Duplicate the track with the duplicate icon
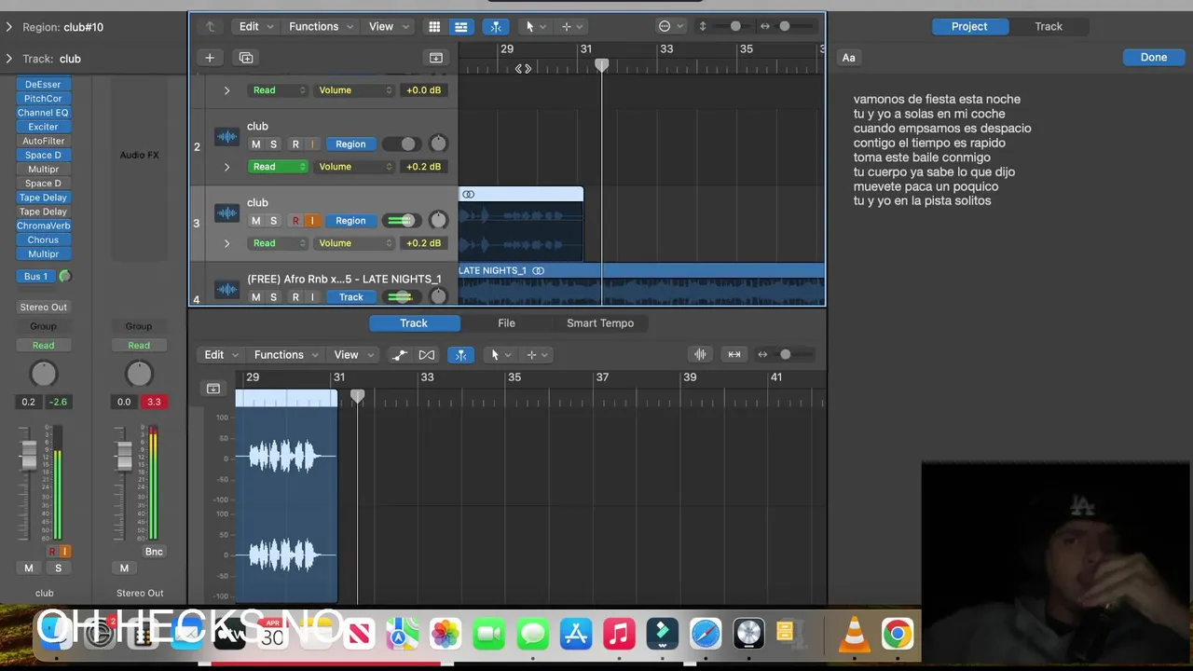1193x671 pixels. (x=246, y=58)
